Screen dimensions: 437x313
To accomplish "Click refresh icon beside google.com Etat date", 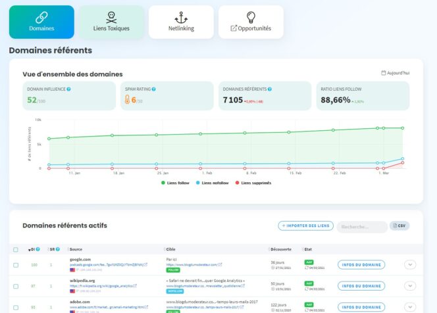I will [307, 268].
